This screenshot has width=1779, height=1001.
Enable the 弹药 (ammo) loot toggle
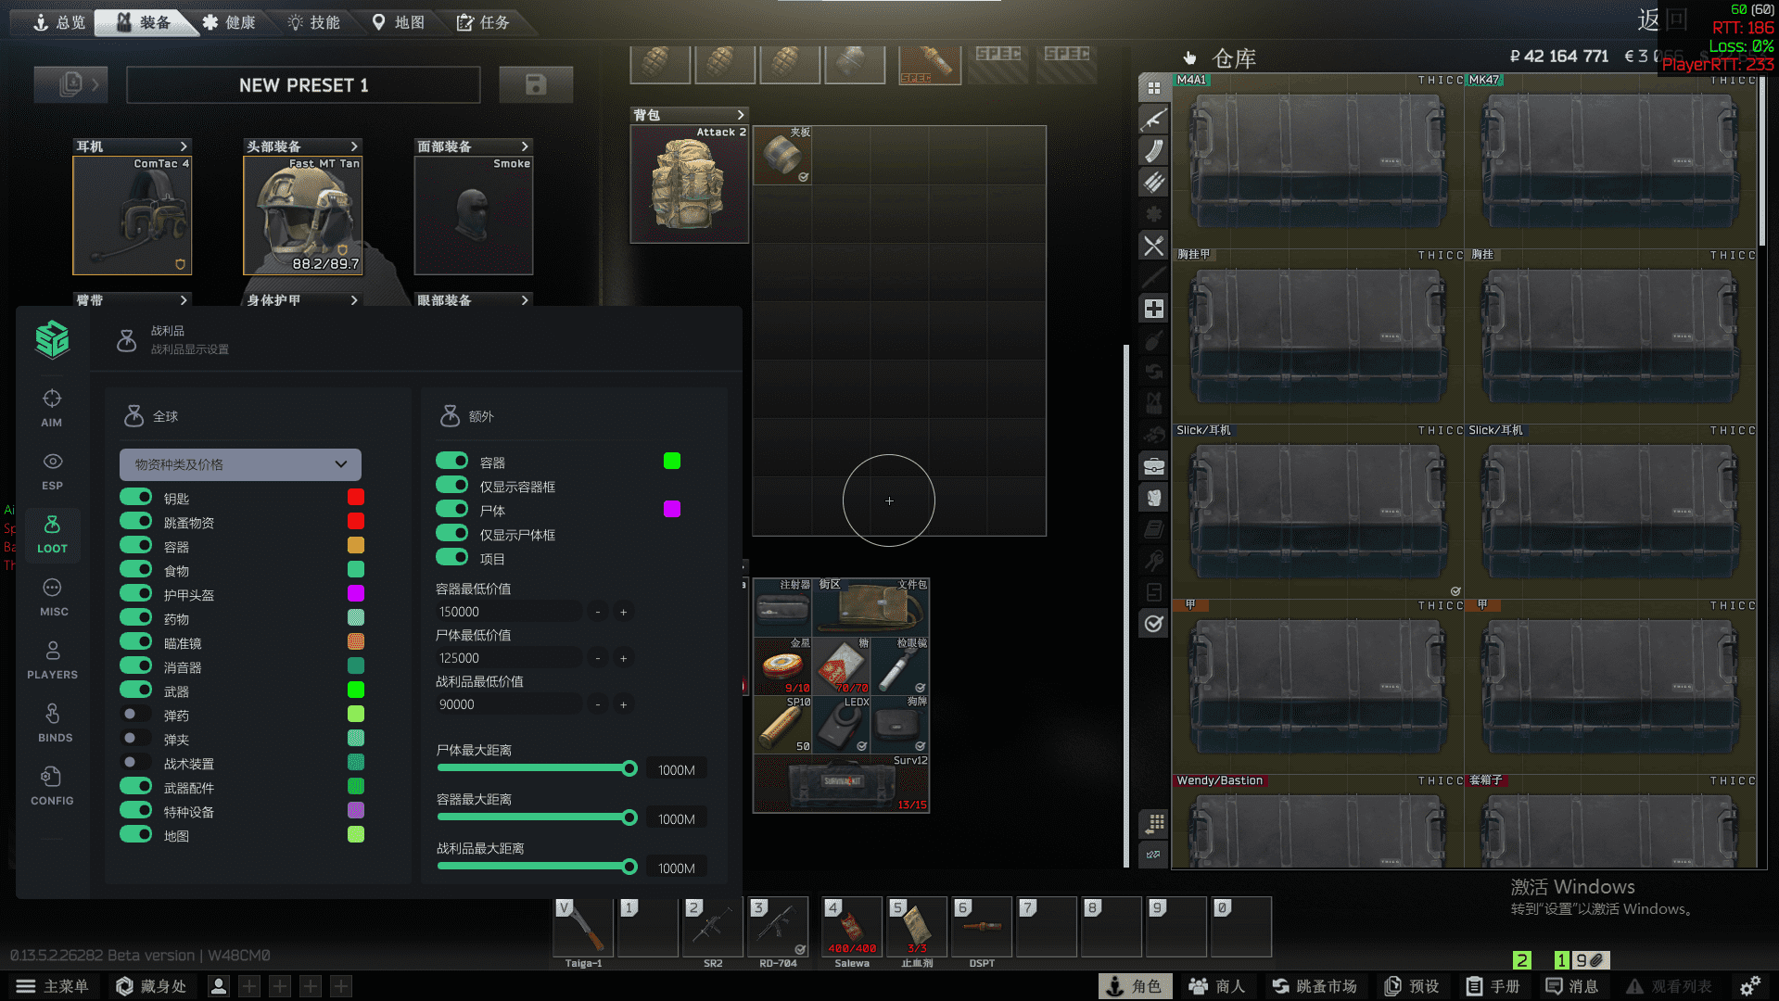(x=136, y=715)
